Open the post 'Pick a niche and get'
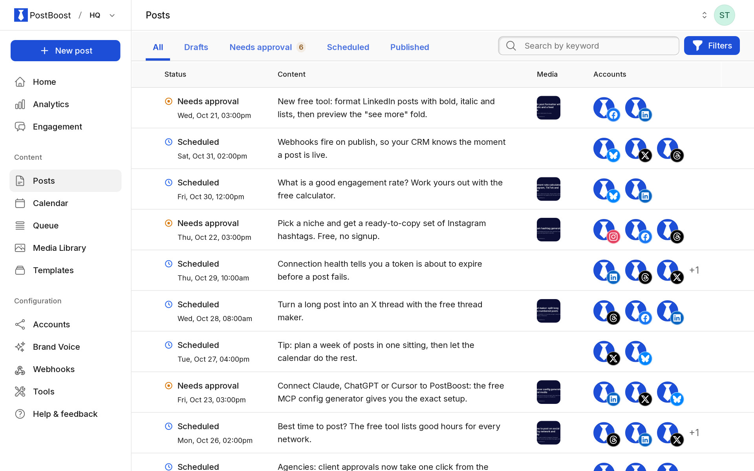This screenshot has width=754, height=471. (382, 230)
